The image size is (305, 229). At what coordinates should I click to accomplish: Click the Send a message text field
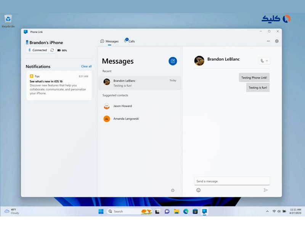[232, 181]
